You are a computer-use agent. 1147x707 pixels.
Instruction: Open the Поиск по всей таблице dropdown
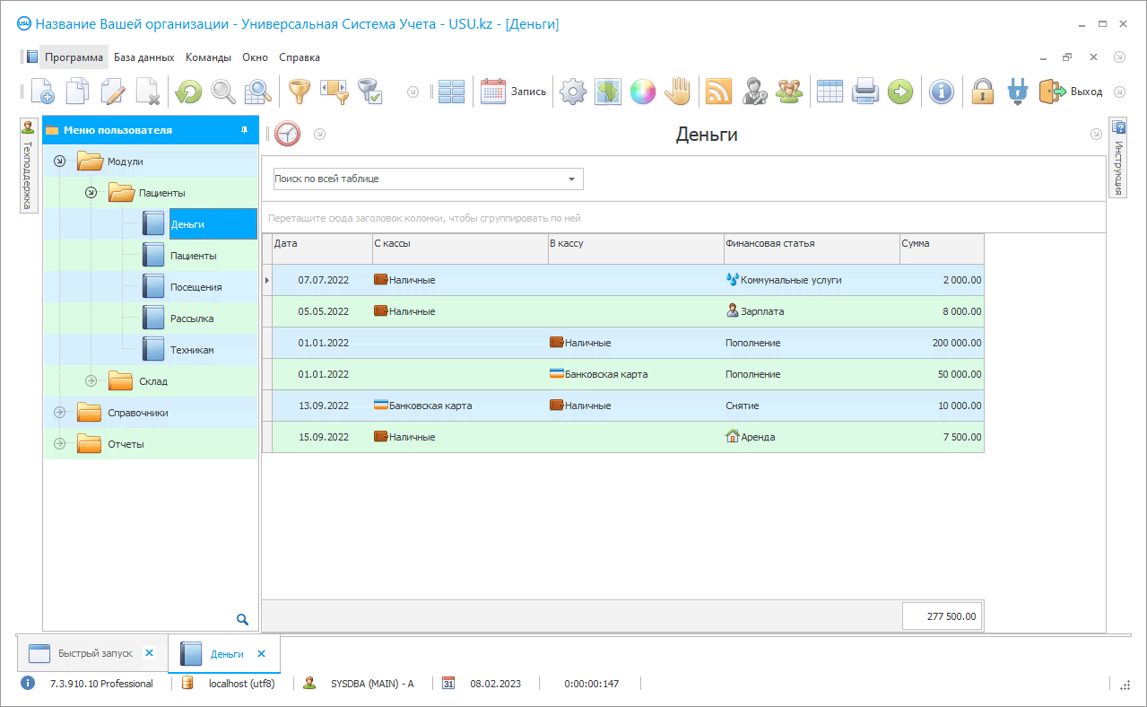[x=571, y=179]
